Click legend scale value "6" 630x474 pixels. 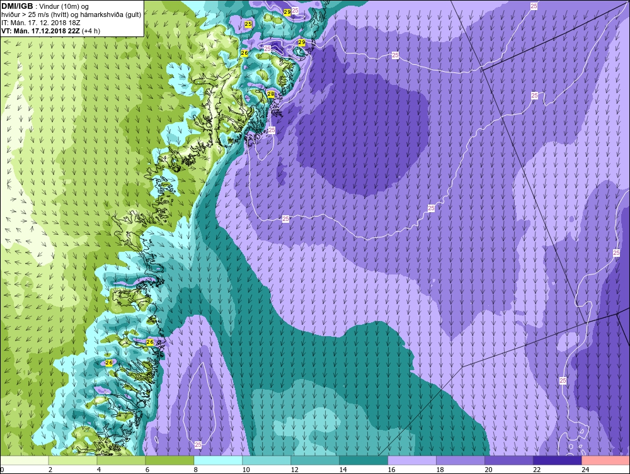point(147,470)
